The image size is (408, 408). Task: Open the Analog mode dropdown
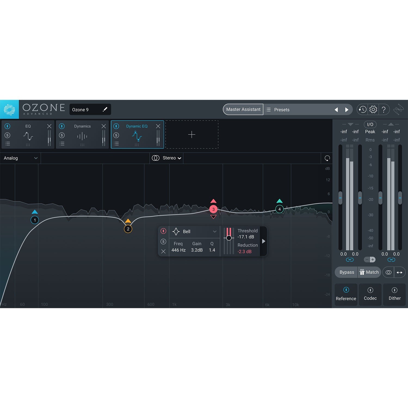pyautogui.click(x=20, y=158)
